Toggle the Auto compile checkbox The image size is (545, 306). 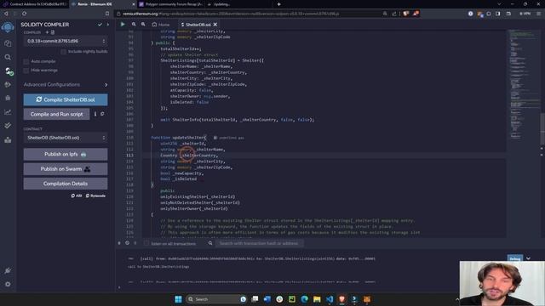click(x=26, y=61)
